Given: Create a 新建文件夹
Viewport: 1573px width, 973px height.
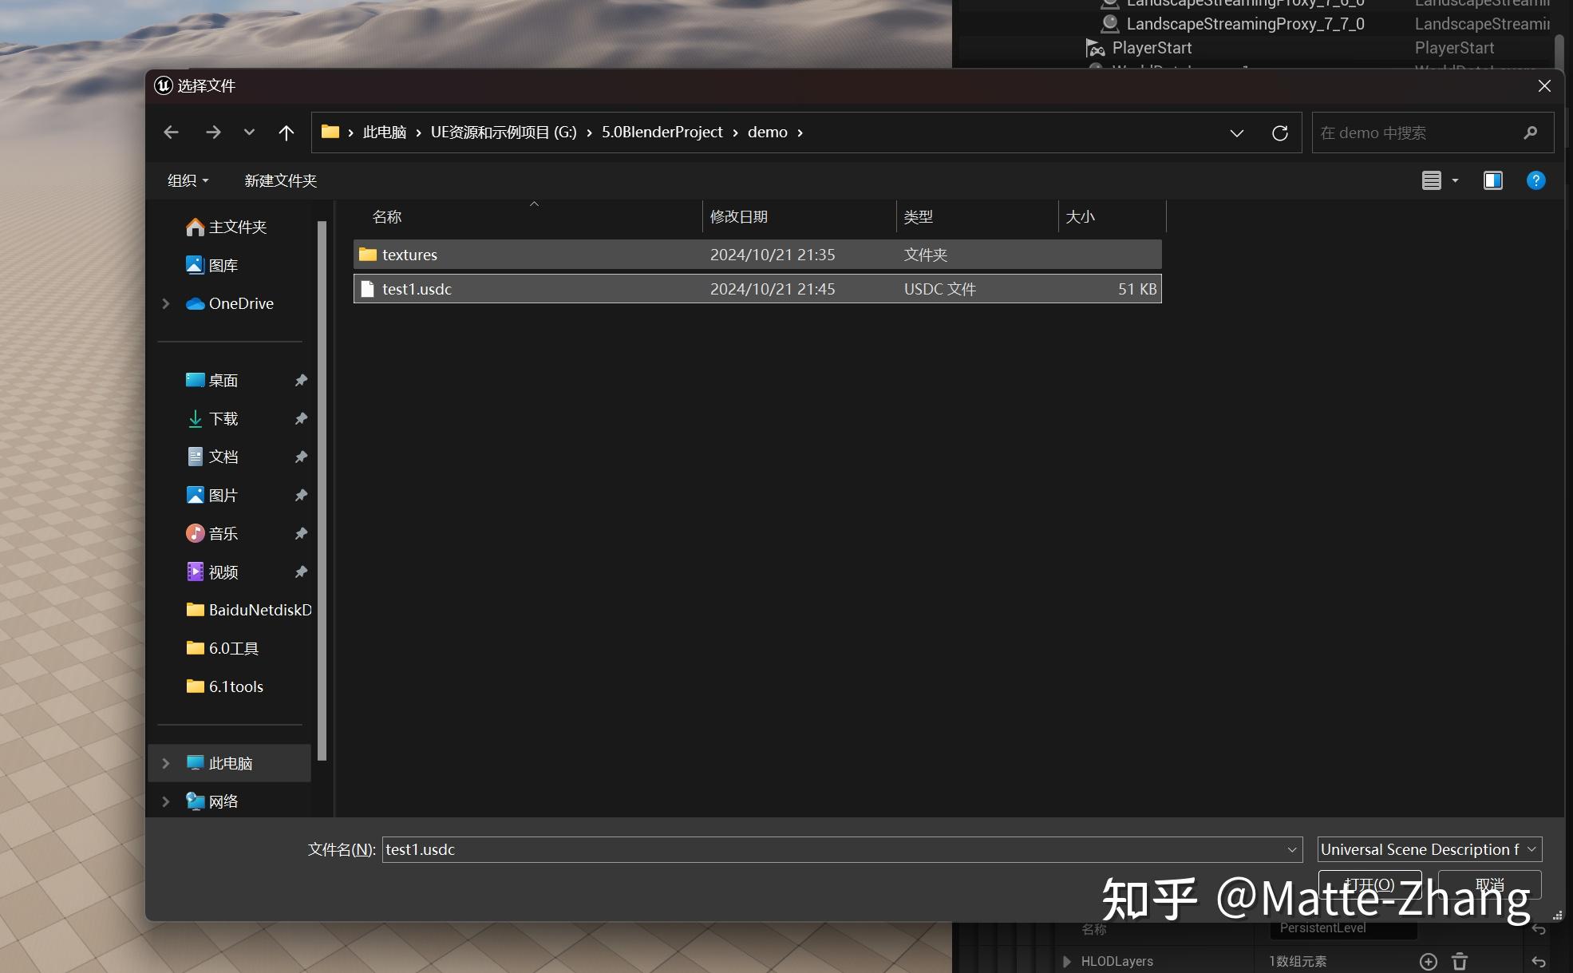Looking at the screenshot, I should coord(280,180).
